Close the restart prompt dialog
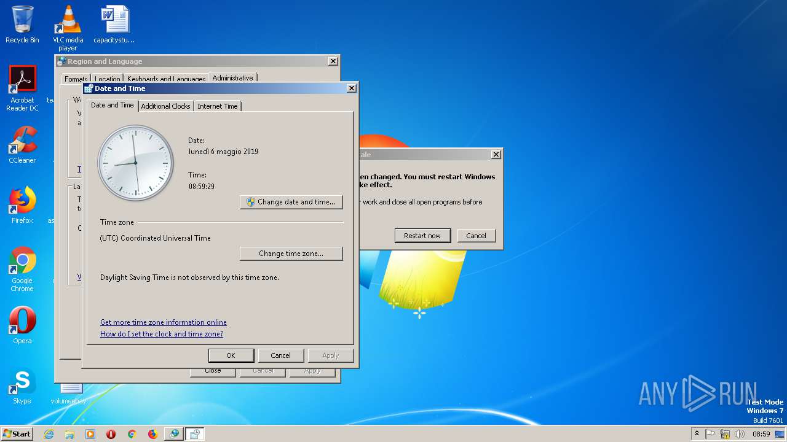The width and height of the screenshot is (787, 442). point(496,155)
